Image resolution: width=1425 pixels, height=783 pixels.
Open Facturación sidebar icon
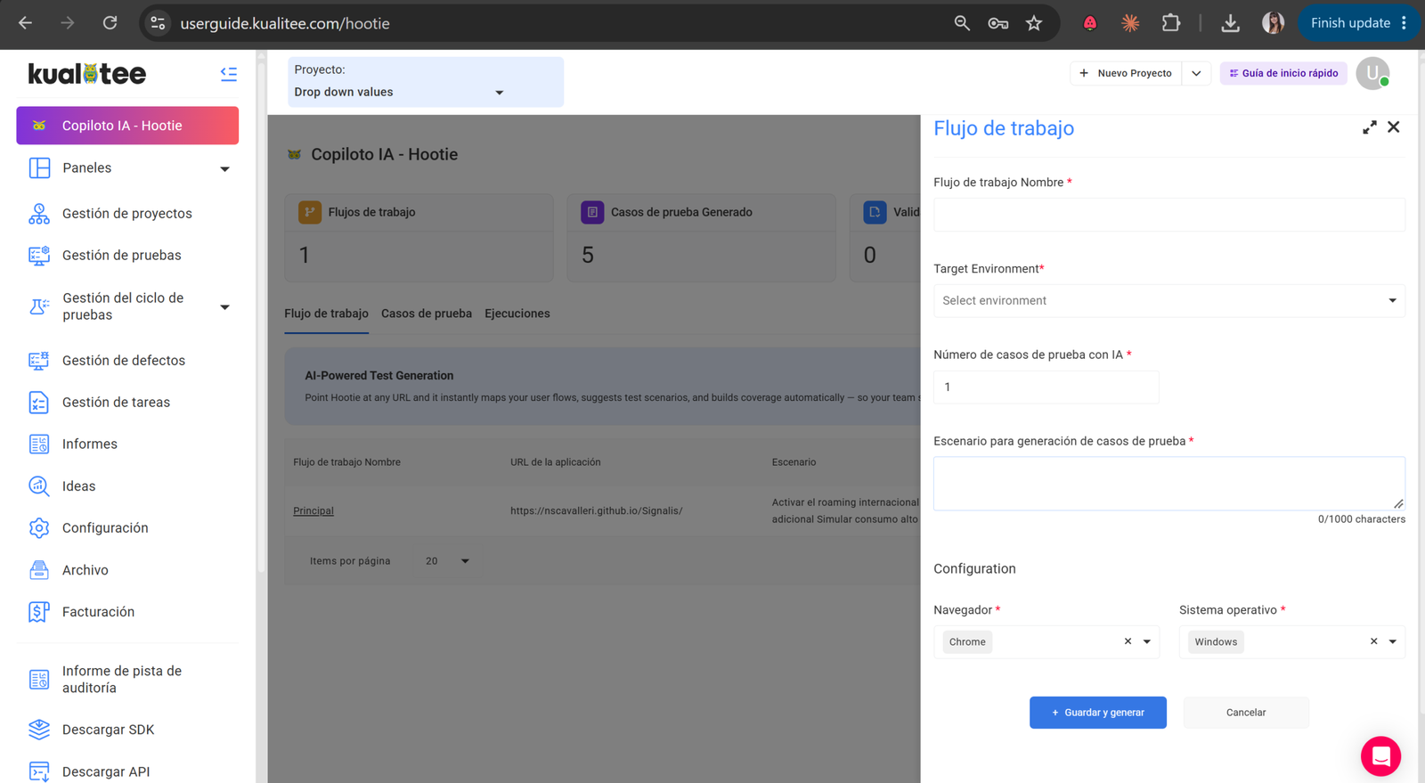coord(39,612)
